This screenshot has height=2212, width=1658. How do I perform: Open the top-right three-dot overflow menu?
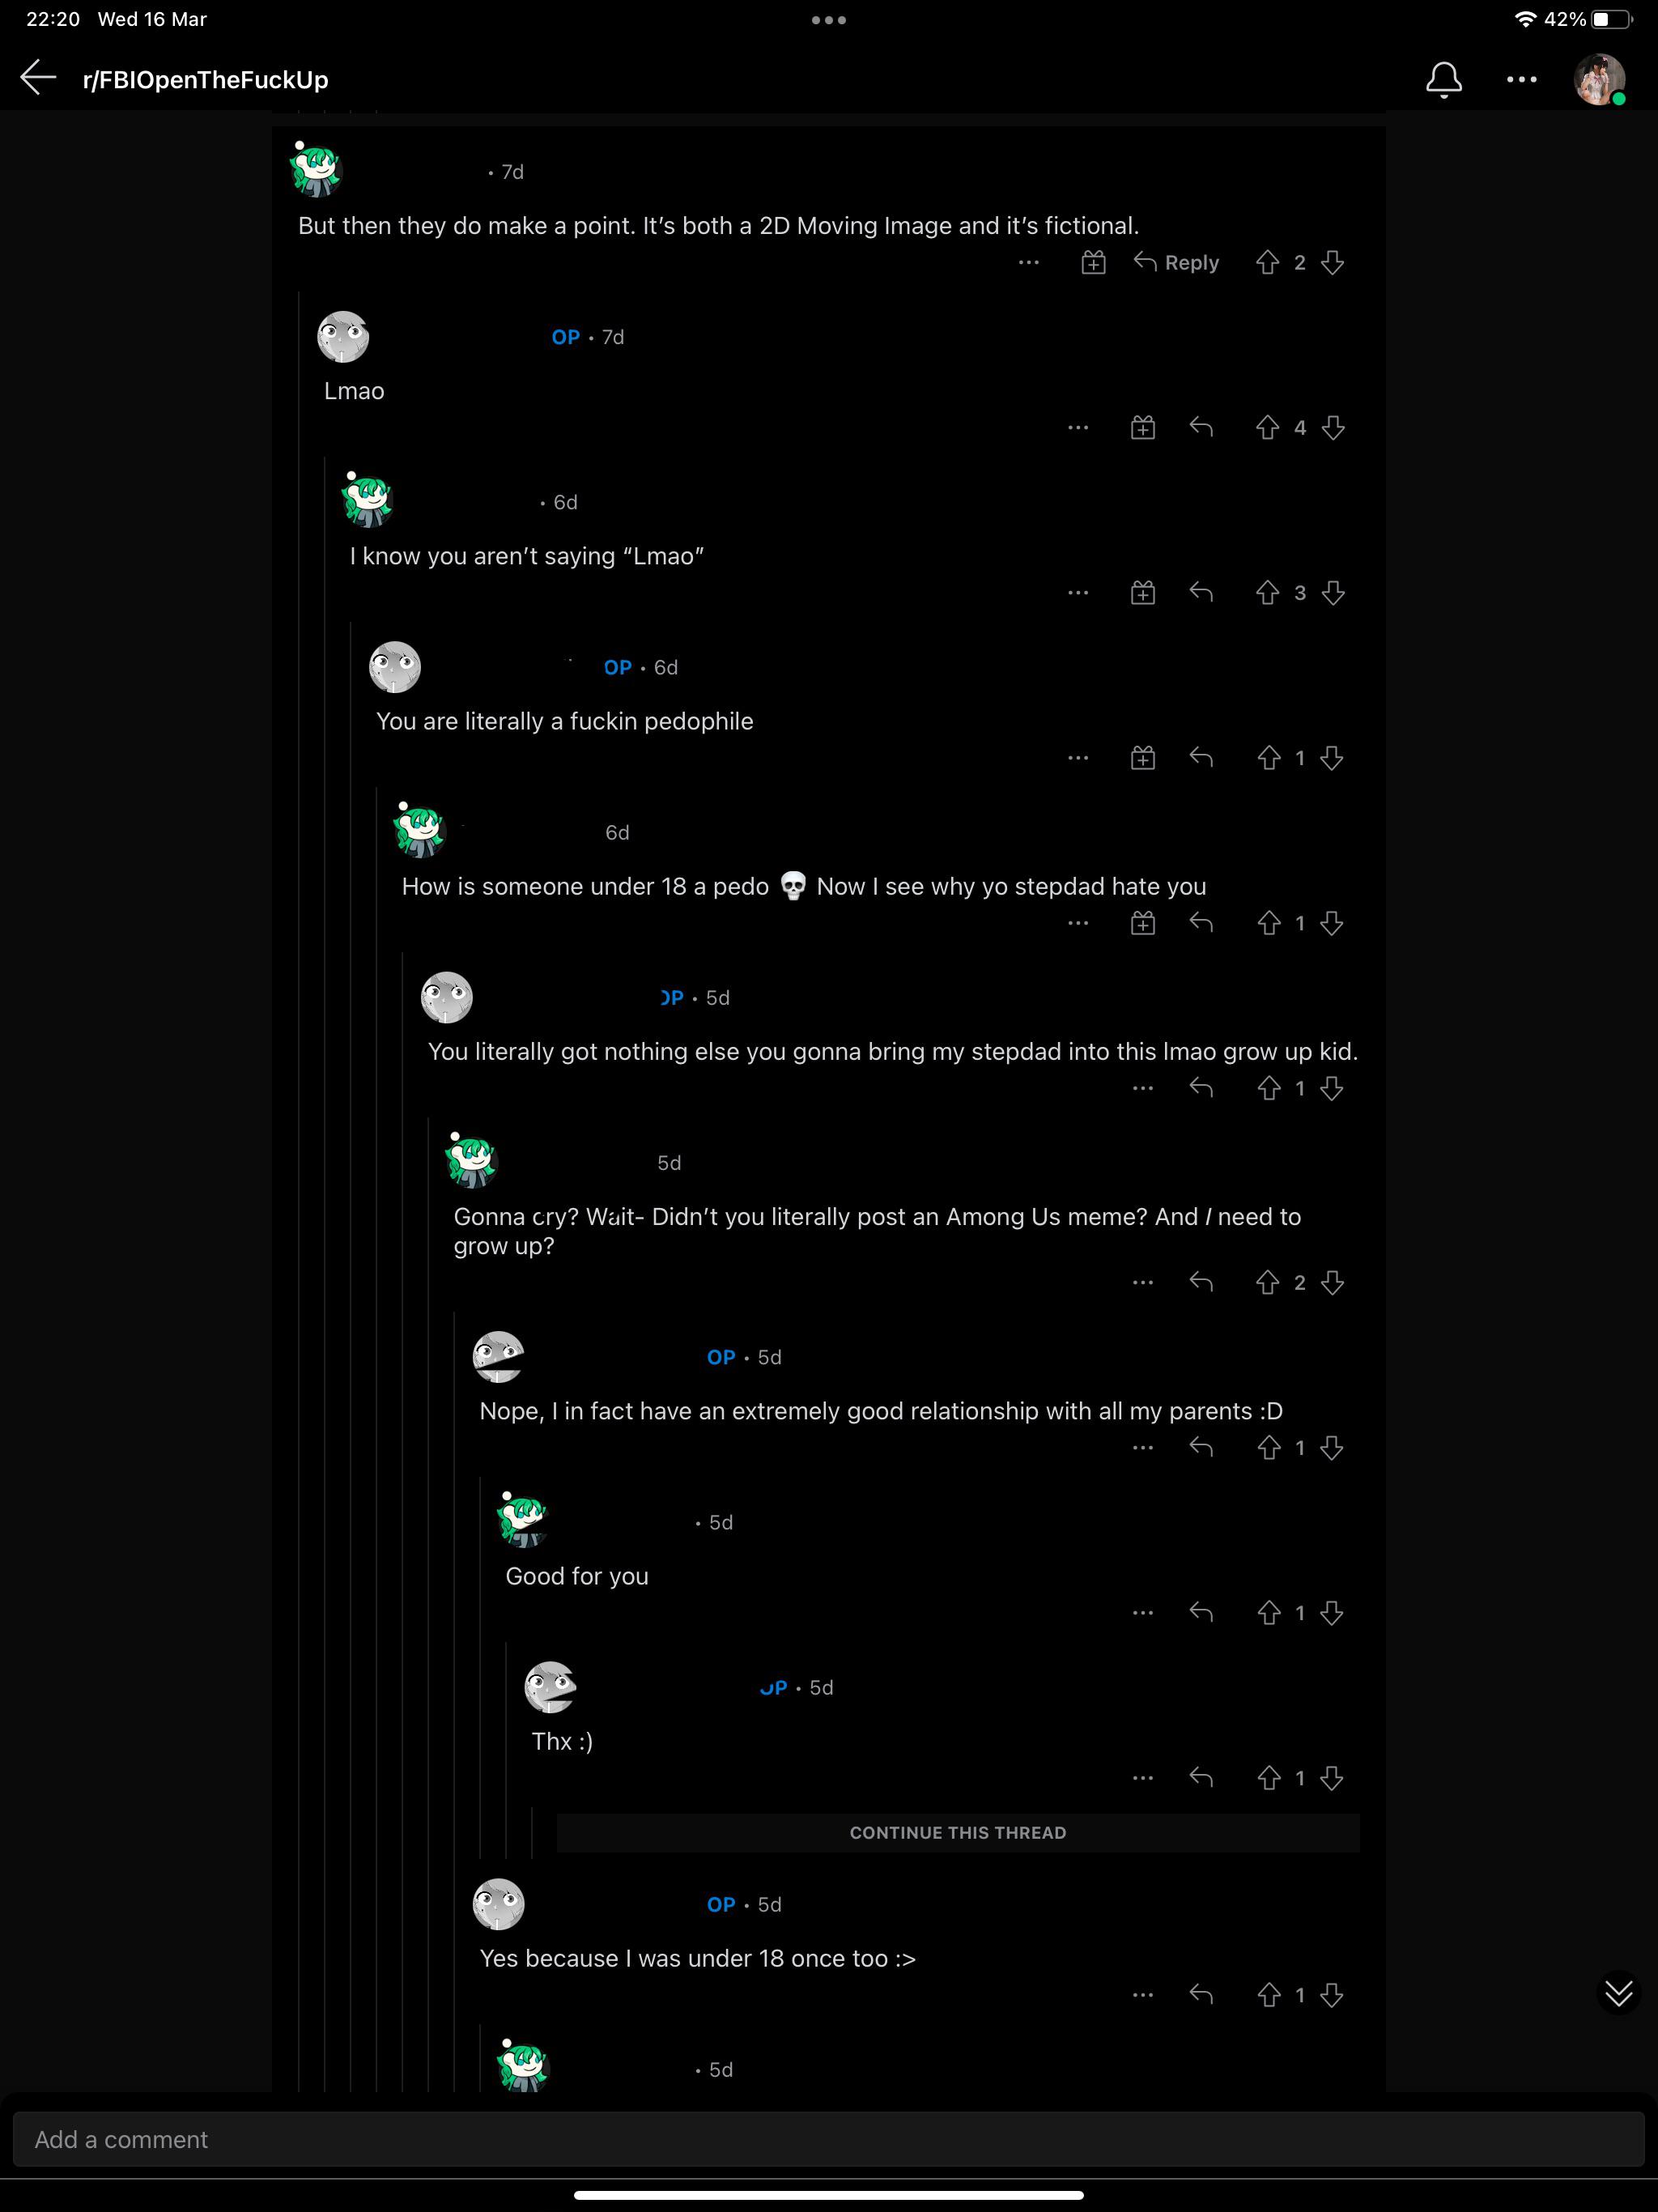coord(1521,79)
